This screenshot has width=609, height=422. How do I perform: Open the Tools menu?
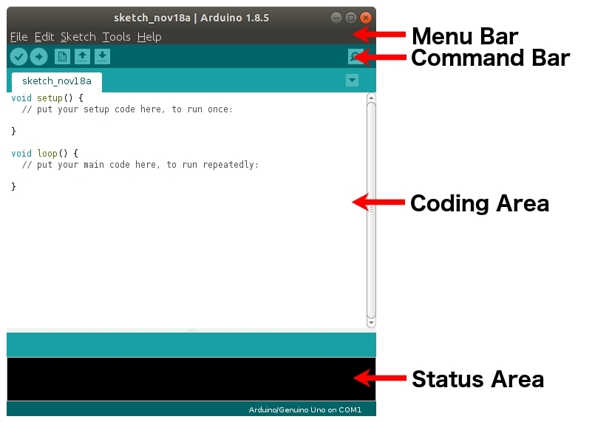point(117,37)
